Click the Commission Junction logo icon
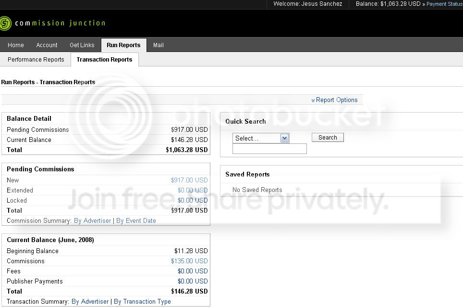This screenshot has height=308, width=463. coord(5,24)
